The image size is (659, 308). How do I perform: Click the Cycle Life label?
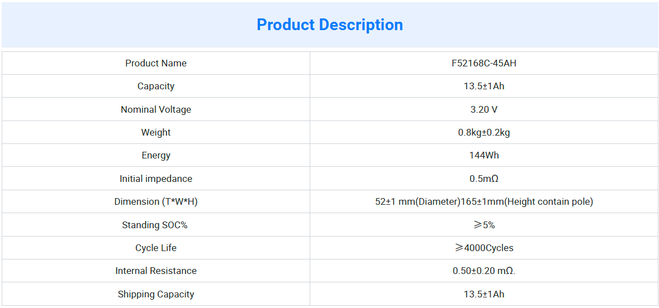tap(156, 248)
